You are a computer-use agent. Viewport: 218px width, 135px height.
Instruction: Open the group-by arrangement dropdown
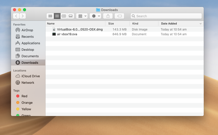(x=82, y=16)
